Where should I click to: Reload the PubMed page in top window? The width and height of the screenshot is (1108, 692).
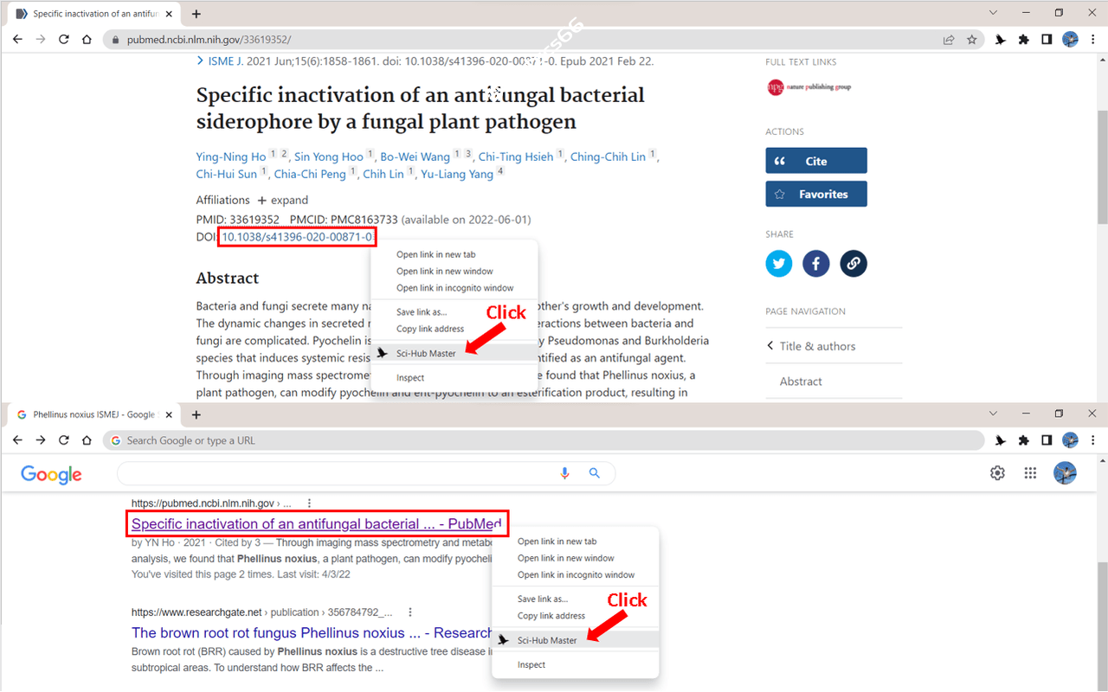point(63,39)
